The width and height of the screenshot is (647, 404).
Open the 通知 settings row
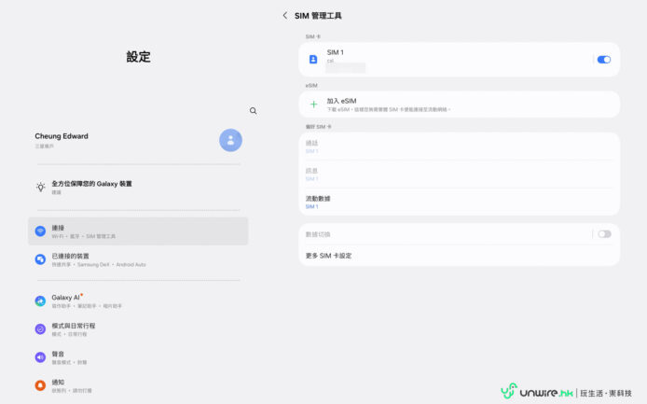(138, 386)
